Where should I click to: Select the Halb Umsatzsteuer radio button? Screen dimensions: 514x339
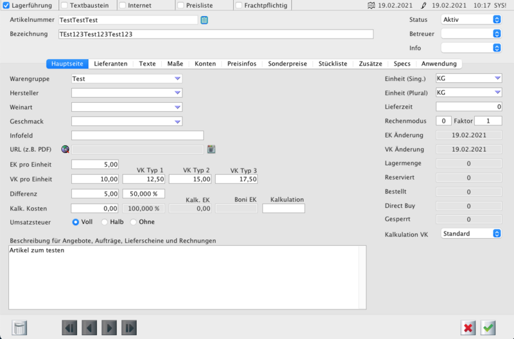click(x=105, y=222)
